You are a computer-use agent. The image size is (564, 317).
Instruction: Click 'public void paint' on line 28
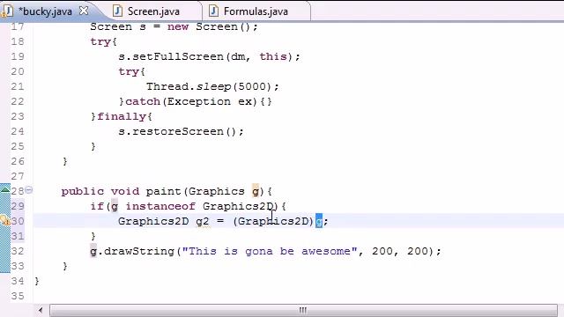click(121, 192)
